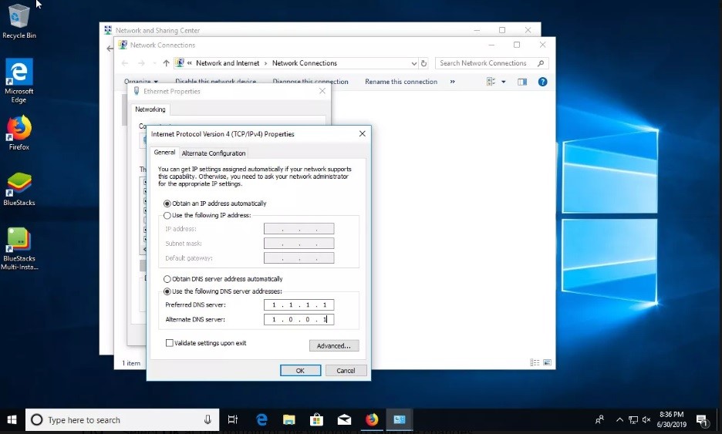Open File Explorer from the taskbar
This screenshot has width=722, height=434.
(288, 419)
